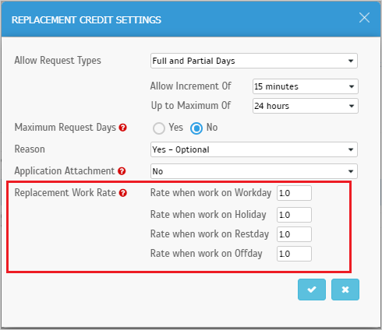Viewport: 382px width, 330px height.
Task: Close the Replacement Credit Settings dialog
Action: pos(364,18)
